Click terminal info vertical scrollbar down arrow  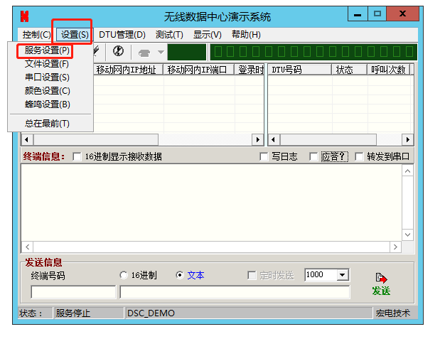[407, 235]
